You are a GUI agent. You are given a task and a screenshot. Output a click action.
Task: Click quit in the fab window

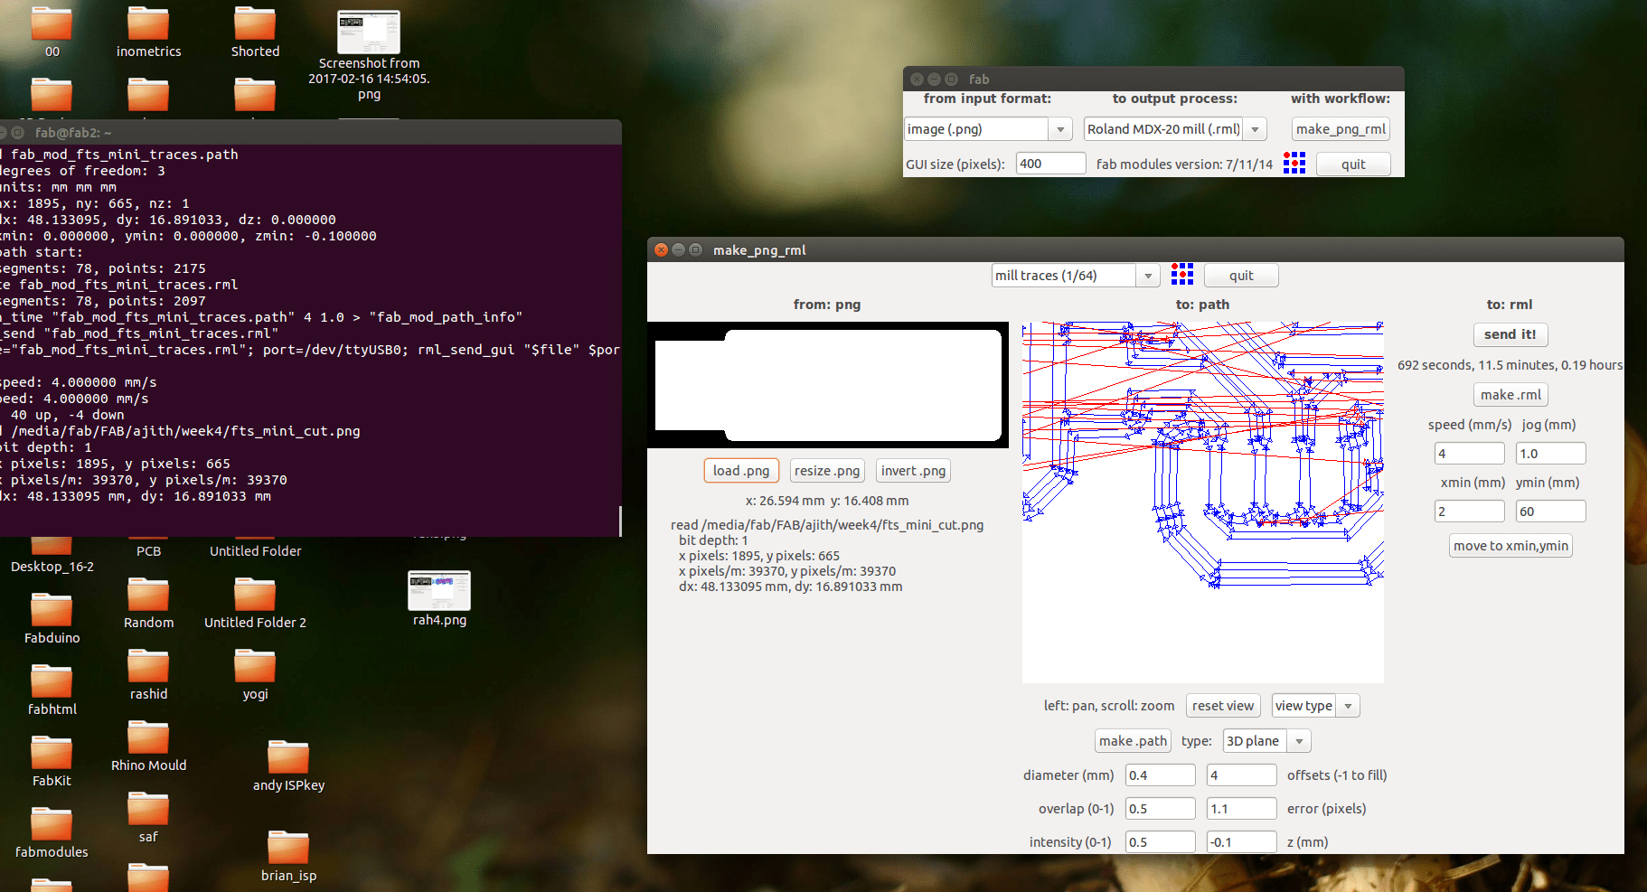(1353, 164)
